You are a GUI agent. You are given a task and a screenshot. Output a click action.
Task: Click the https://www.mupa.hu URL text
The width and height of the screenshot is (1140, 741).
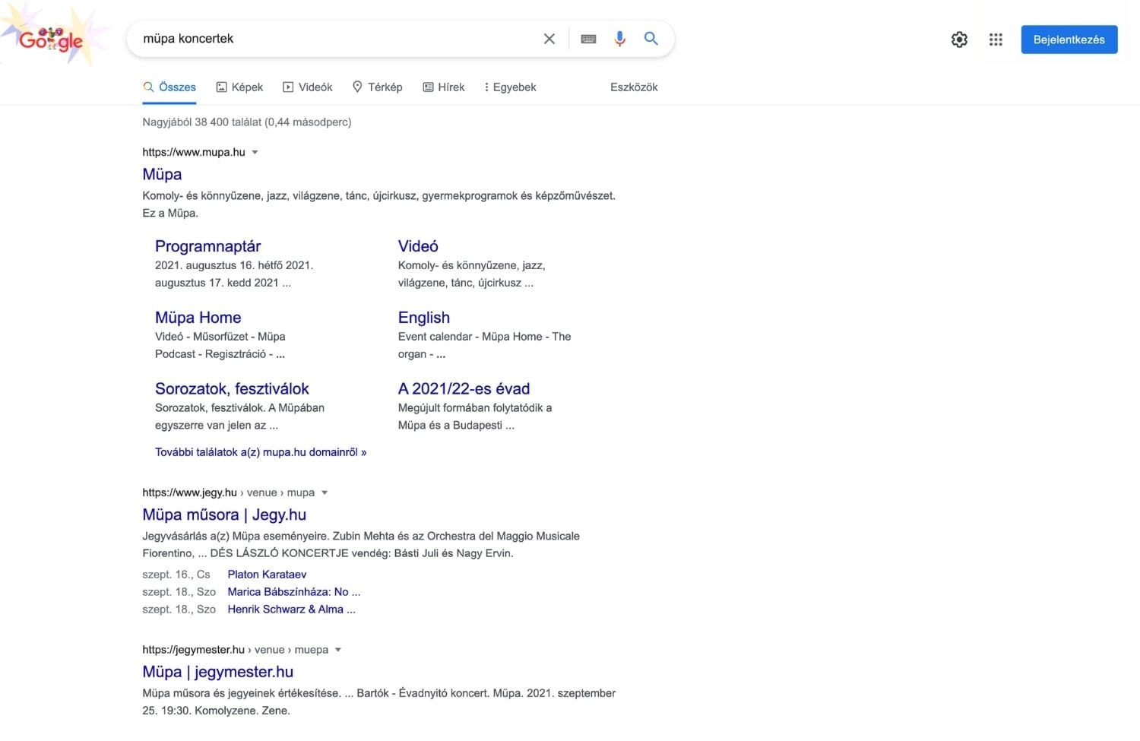tap(194, 152)
